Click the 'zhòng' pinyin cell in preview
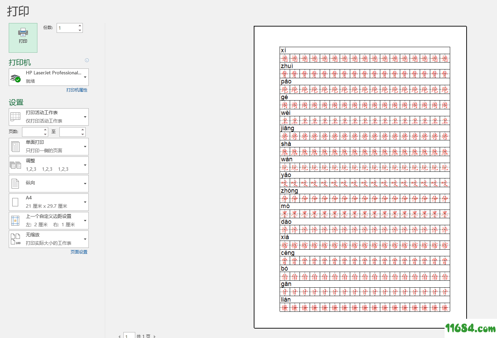Viewport: 497px width, 338px height. point(365,191)
